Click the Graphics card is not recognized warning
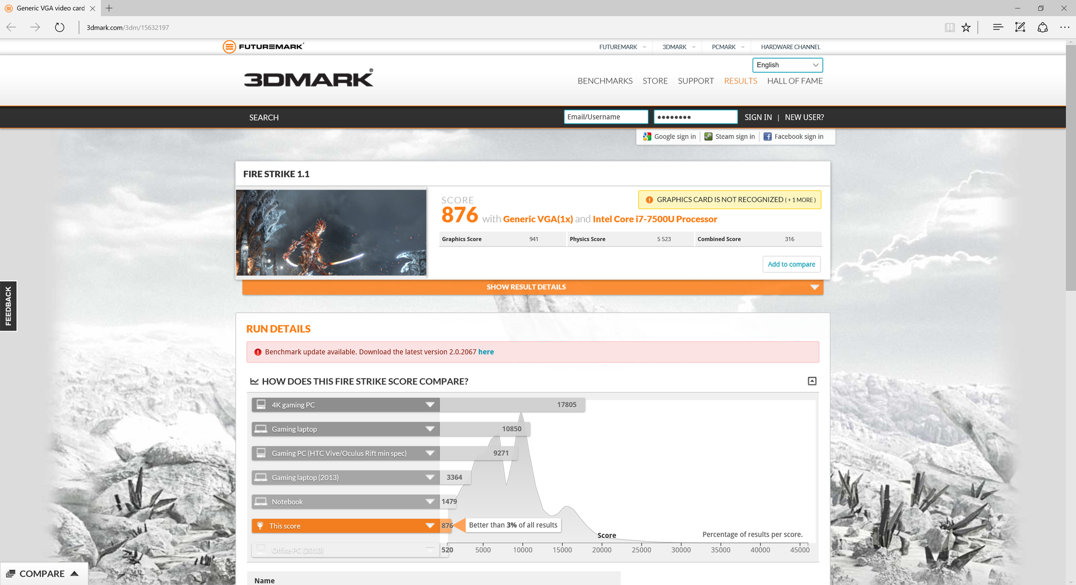This screenshot has height=585, width=1076. point(730,200)
